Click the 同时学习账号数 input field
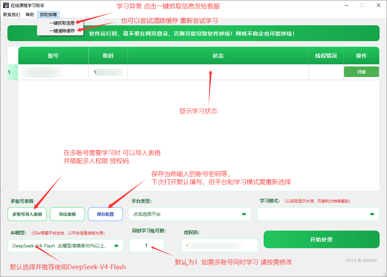Screen dimensions: 387x277 click(x=147, y=245)
